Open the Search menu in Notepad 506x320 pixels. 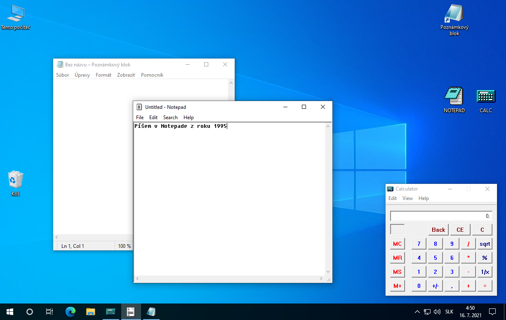point(170,118)
